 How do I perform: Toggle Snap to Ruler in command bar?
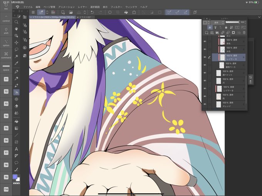click(170, 12)
